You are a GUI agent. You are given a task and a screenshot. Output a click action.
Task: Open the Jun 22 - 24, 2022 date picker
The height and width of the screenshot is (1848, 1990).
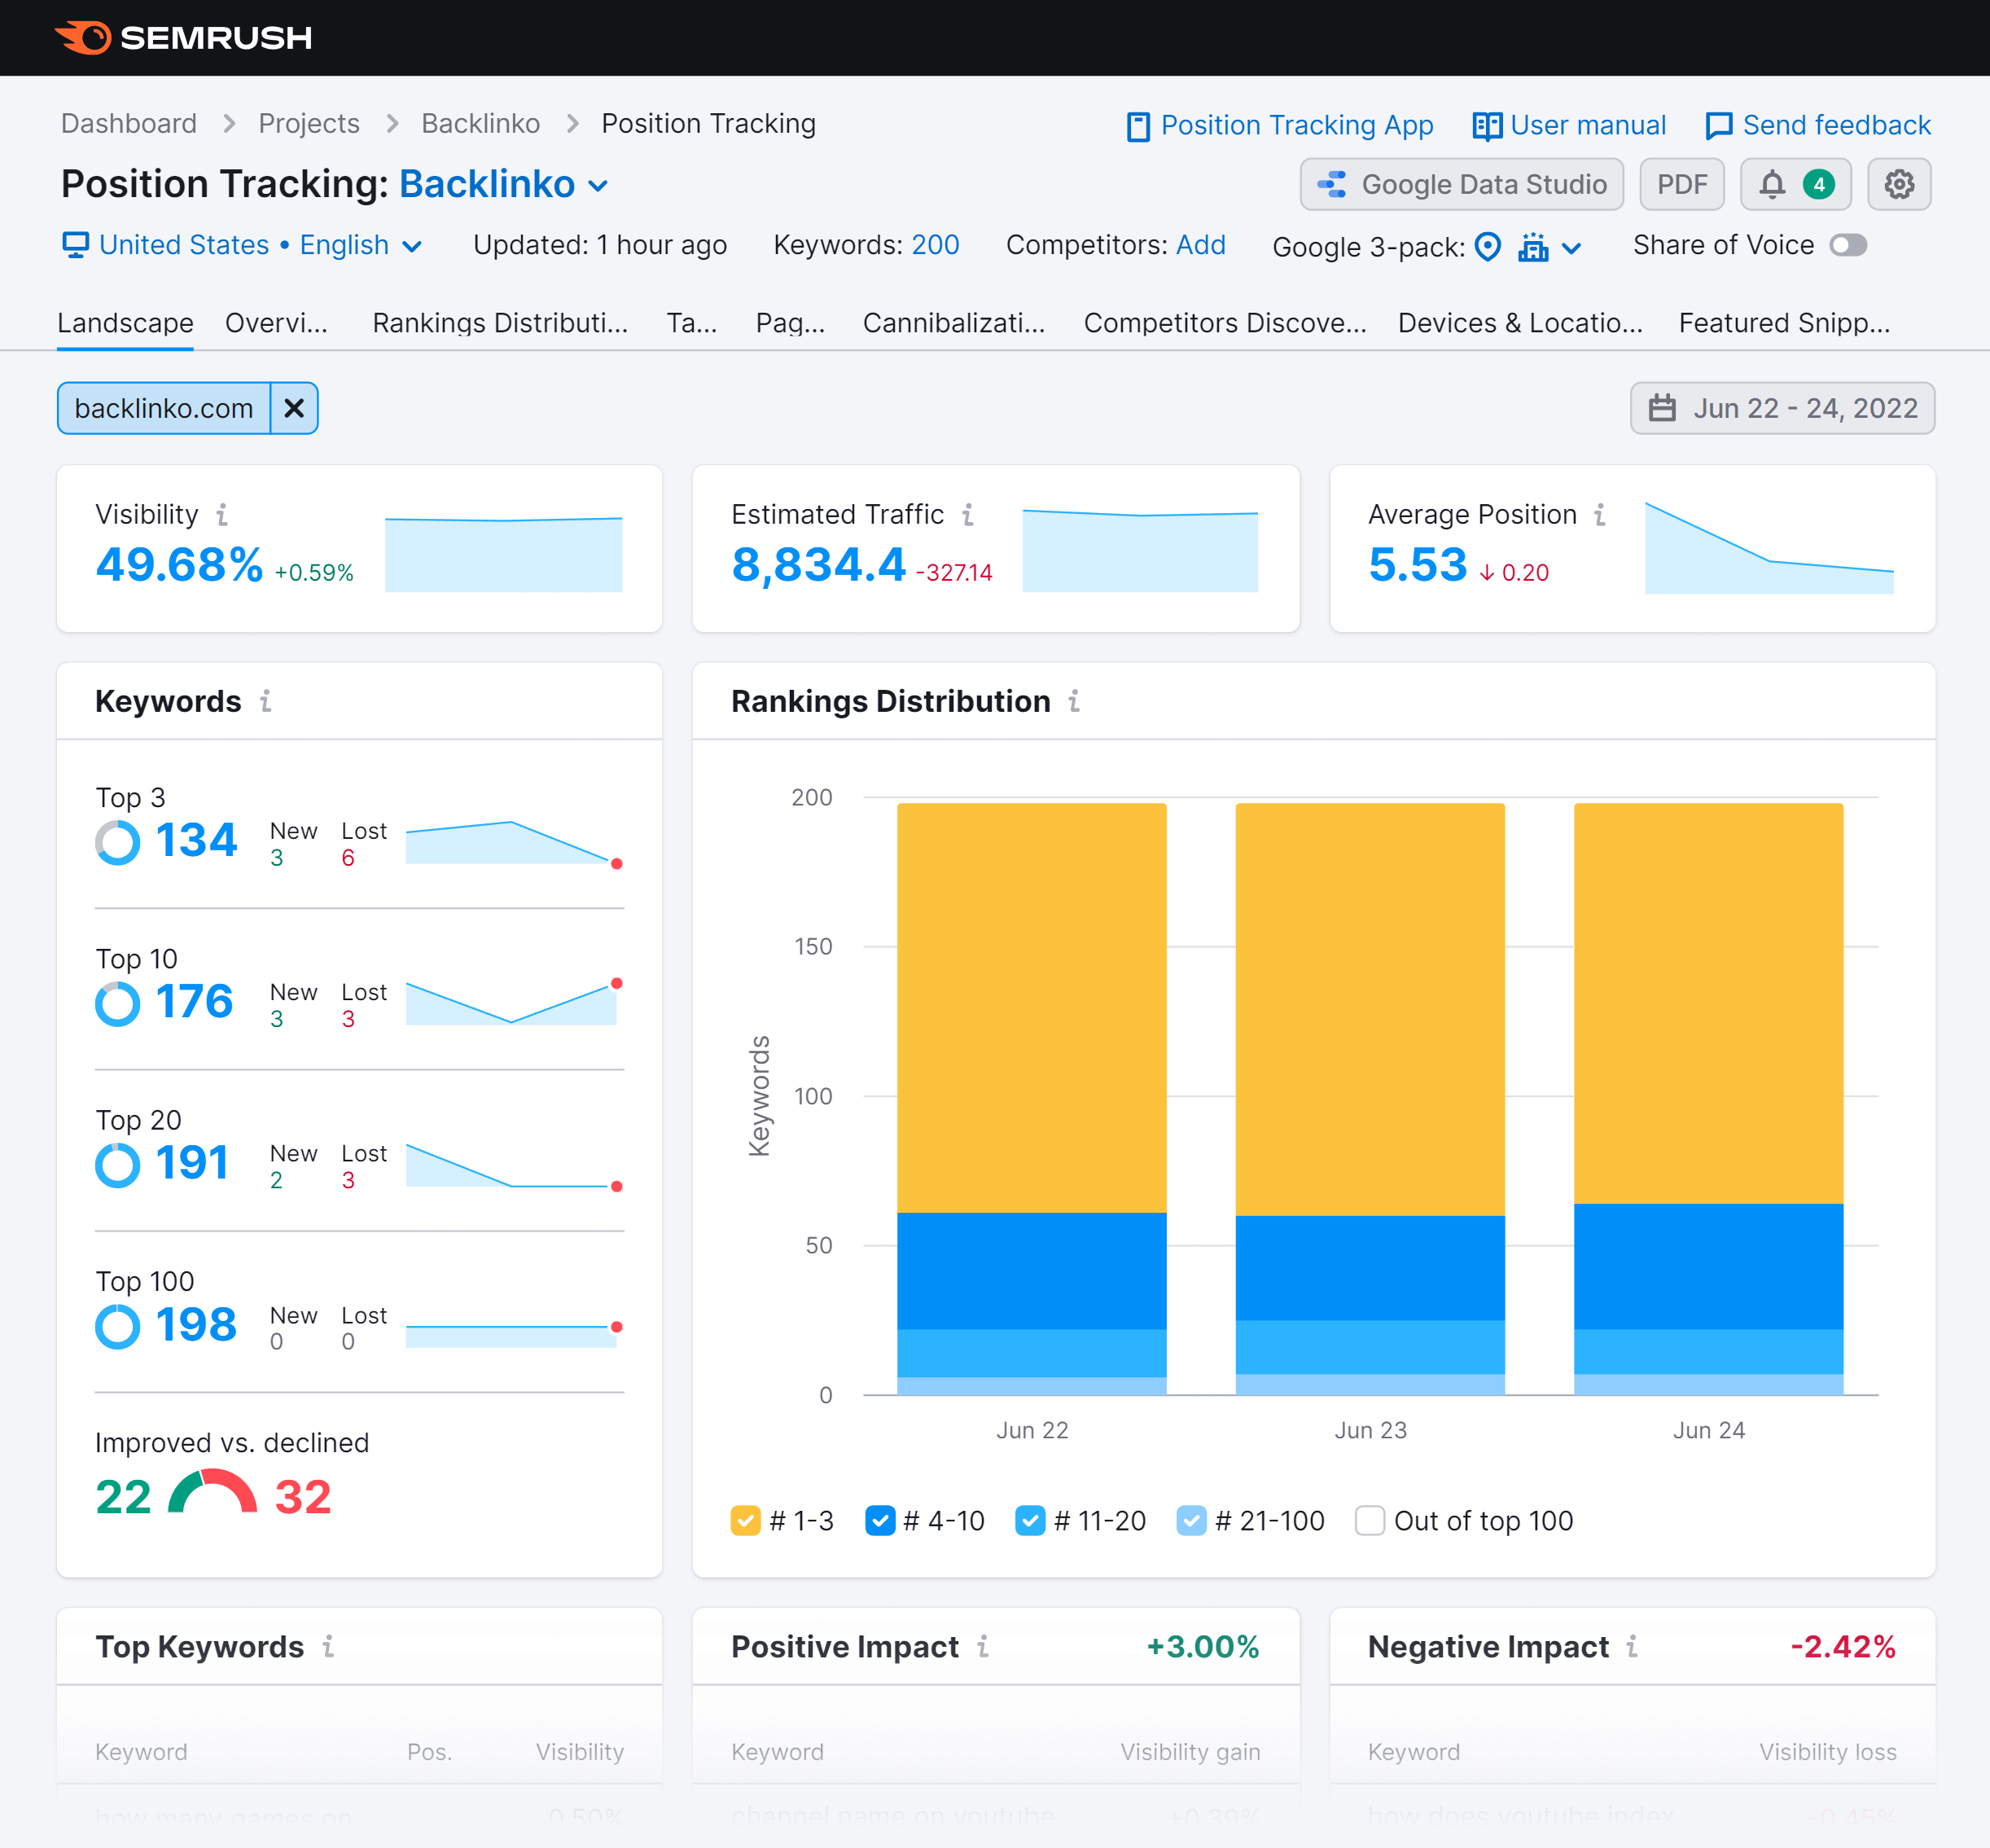1782,408
